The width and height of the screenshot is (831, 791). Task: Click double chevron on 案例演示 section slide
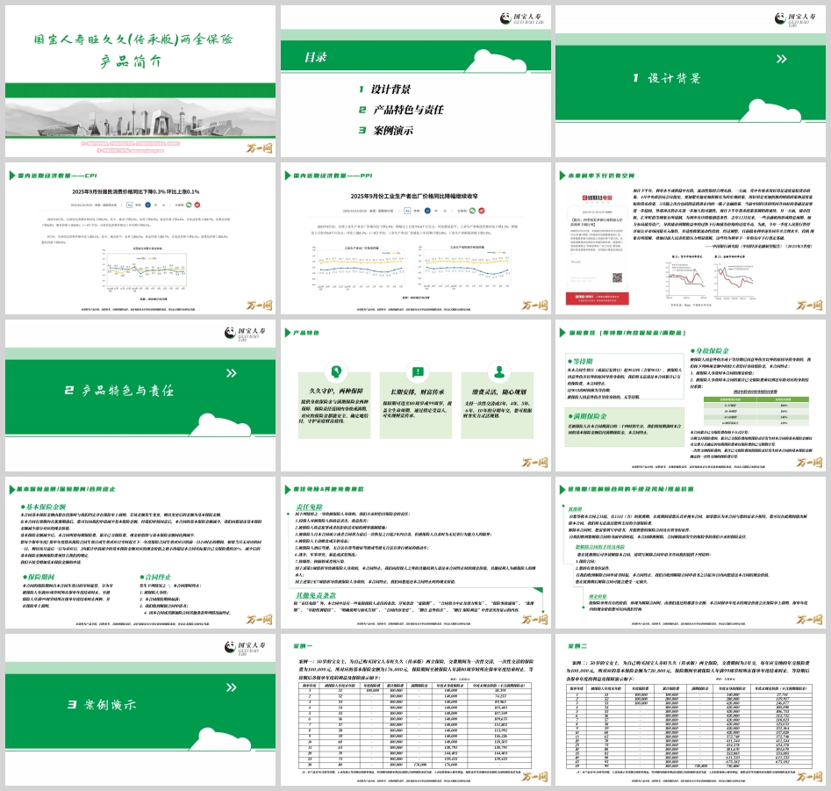(x=233, y=687)
